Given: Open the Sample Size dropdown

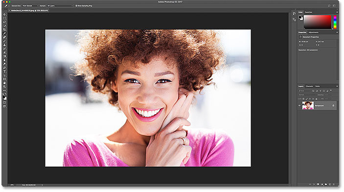Looking at the screenshot, I should pyautogui.click(x=30, y=6).
